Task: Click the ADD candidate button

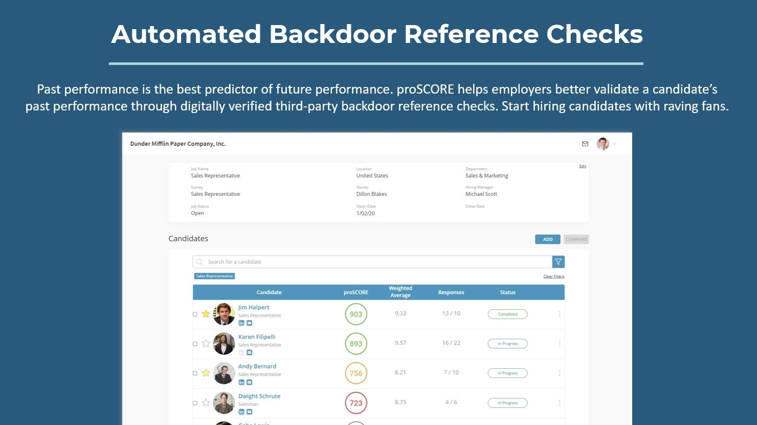Action: (x=547, y=239)
